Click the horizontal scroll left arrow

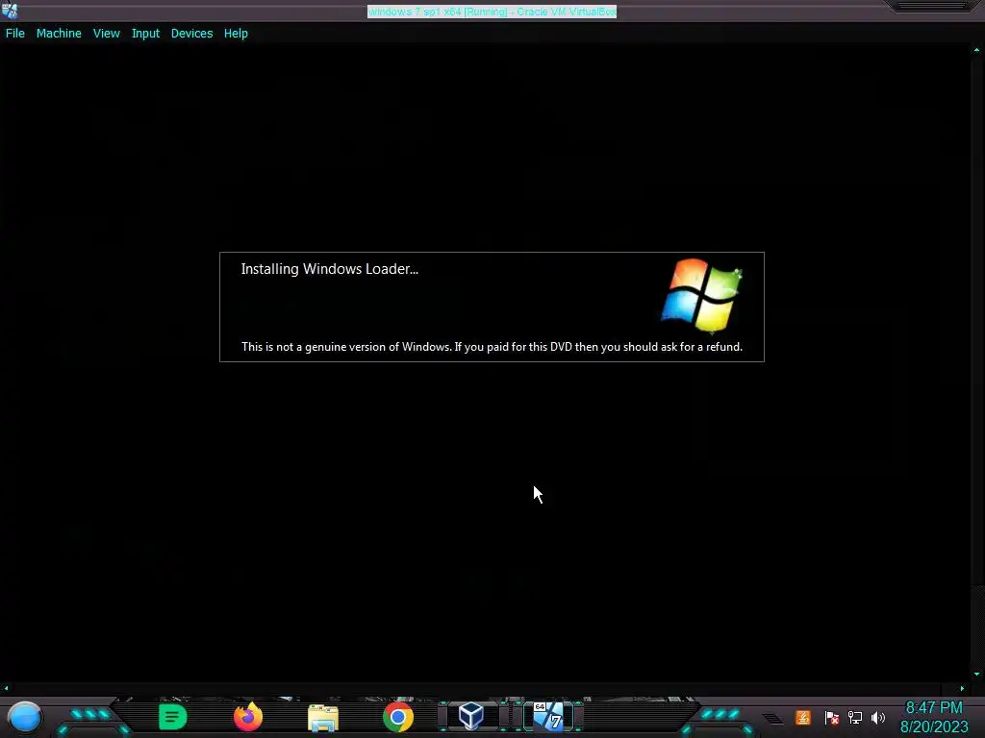point(7,688)
